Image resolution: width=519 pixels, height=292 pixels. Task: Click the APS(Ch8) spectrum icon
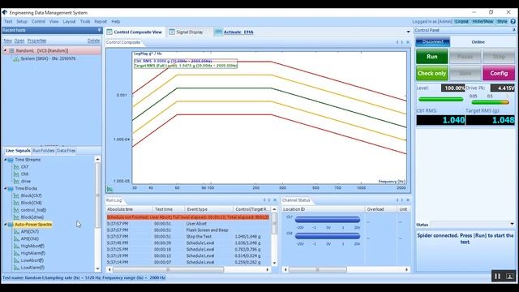pos(16,238)
